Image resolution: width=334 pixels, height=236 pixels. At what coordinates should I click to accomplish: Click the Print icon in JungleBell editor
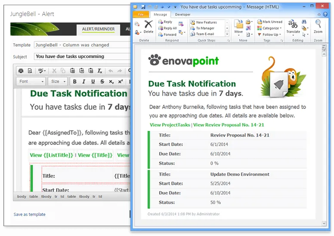point(21,71)
